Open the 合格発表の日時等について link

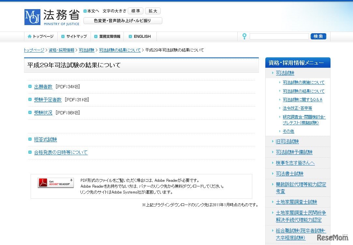tap(60, 152)
